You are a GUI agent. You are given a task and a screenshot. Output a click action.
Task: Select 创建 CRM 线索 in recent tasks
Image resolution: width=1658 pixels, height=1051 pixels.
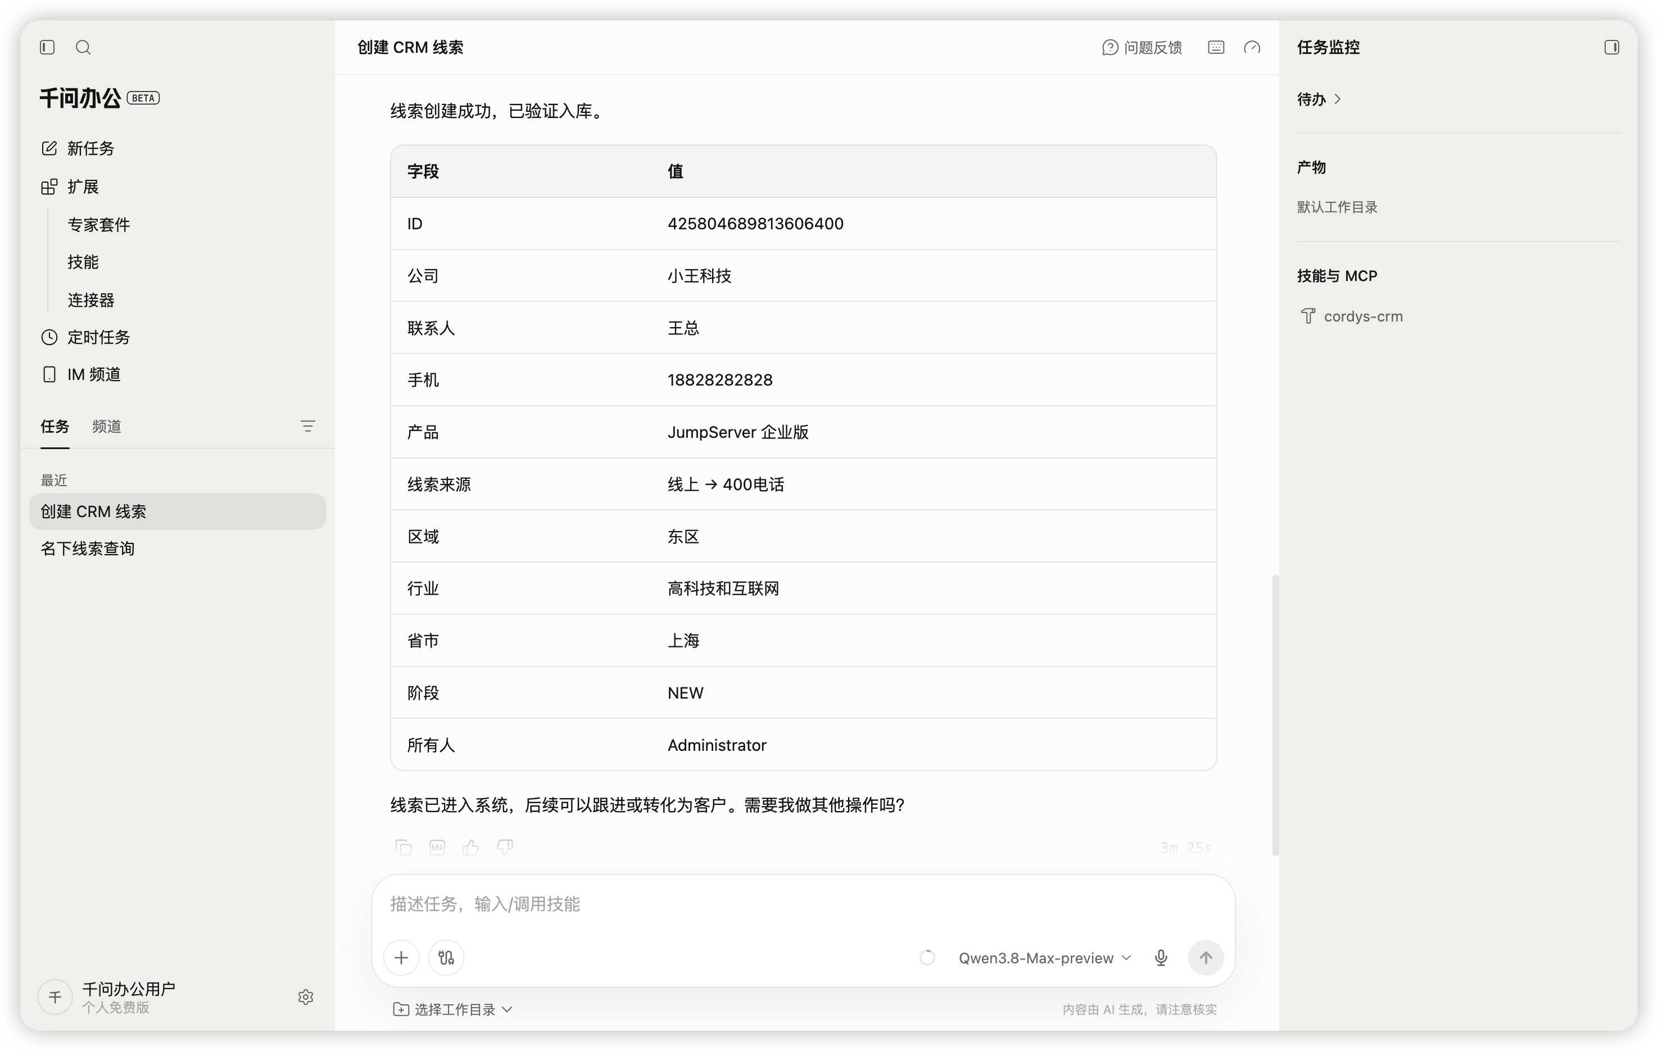coord(177,511)
